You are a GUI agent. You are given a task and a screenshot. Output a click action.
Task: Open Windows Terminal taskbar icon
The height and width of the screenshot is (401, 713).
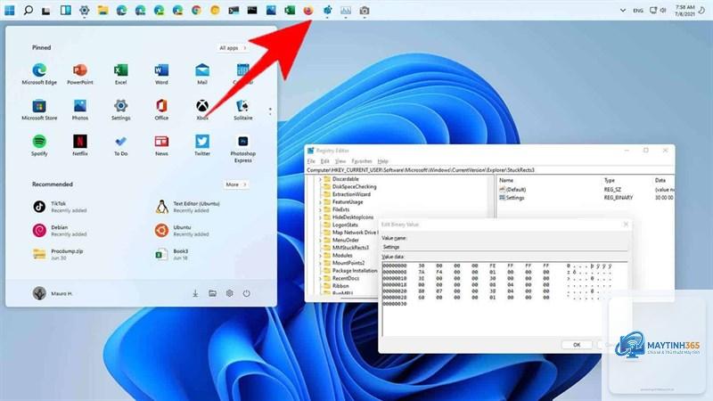pyautogui.click(x=234, y=10)
